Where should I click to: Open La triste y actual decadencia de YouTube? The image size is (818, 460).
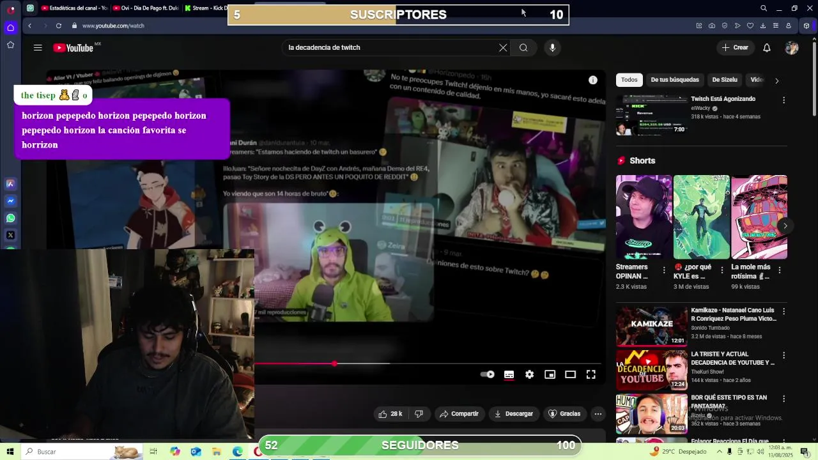[x=732, y=358]
